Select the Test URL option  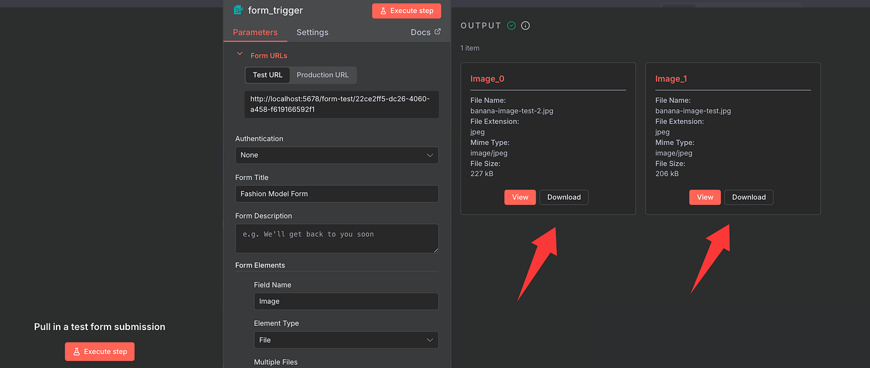(x=267, y=75)
